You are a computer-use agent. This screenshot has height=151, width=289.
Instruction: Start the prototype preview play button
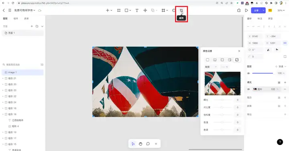tap(246, 10)
